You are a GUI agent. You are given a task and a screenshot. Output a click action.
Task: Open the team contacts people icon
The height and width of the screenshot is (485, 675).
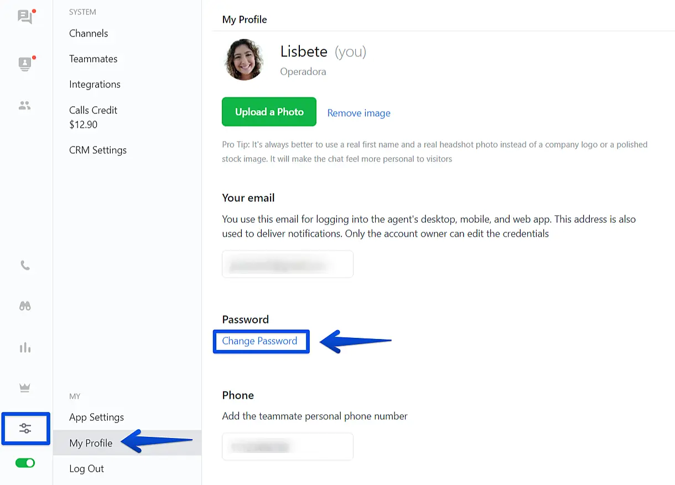[25, 105]
